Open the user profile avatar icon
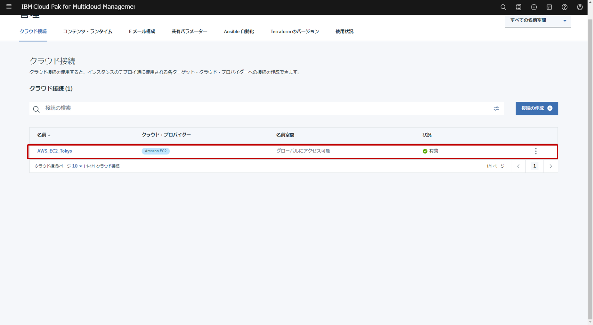Image resolution: width=593 pixels, height=325 pixels. [580, 7]
